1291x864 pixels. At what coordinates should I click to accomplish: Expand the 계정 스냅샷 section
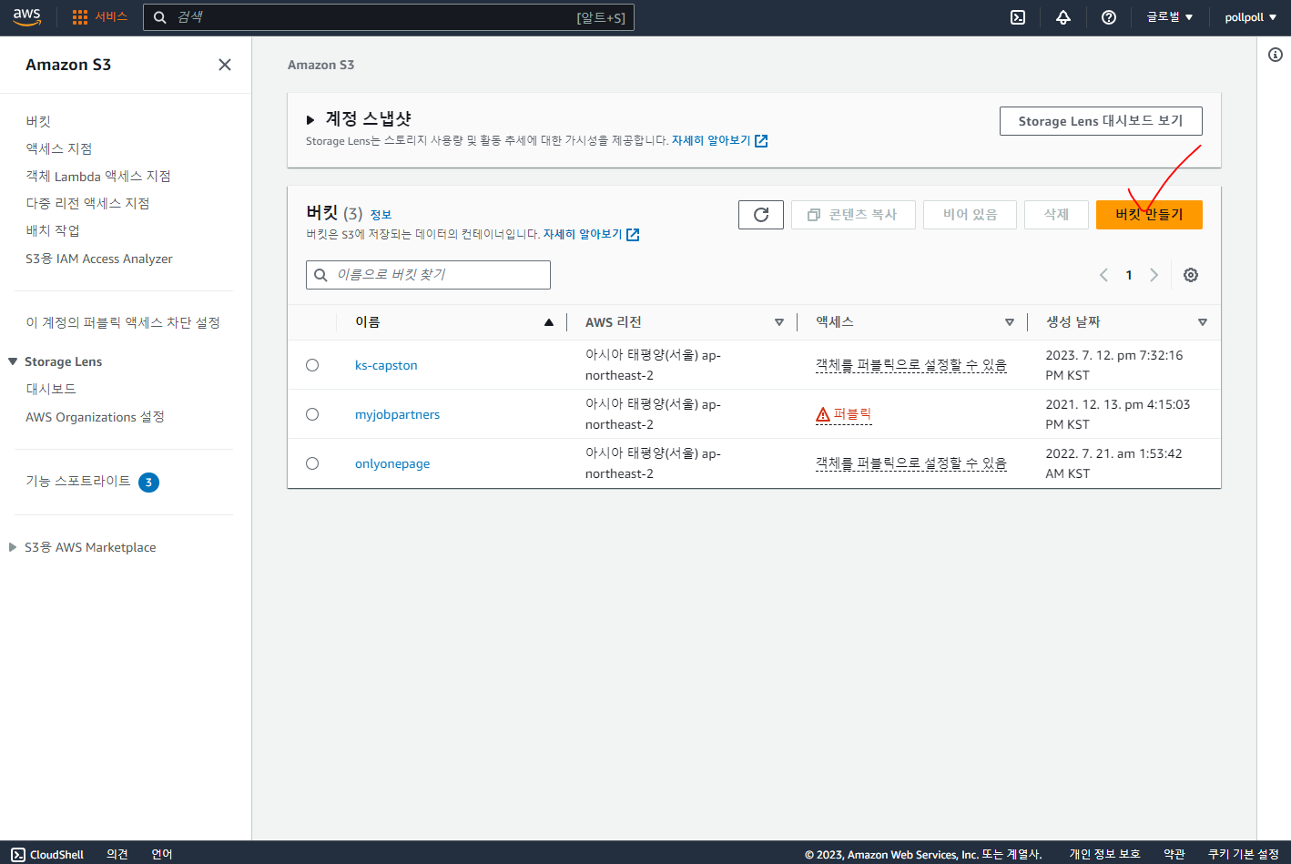(x=310, y=119)
